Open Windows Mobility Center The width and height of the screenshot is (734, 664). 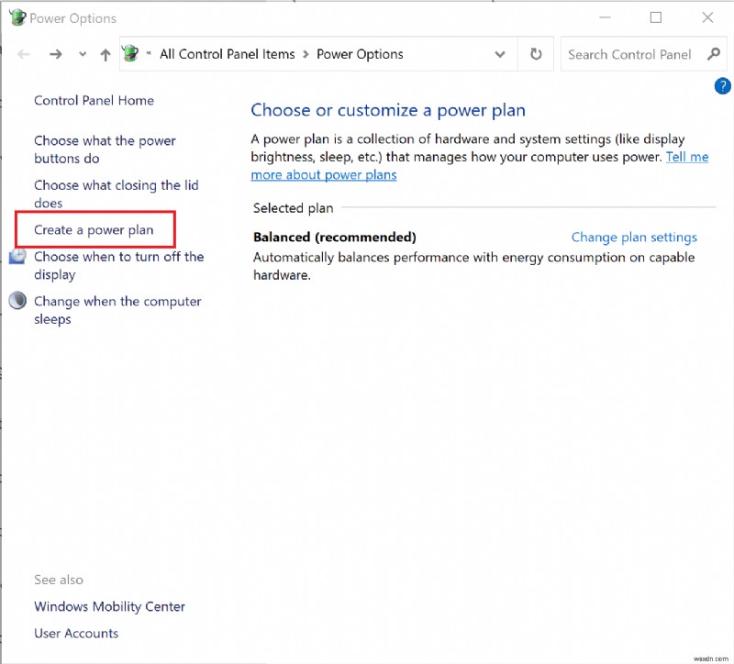(108, 606)
